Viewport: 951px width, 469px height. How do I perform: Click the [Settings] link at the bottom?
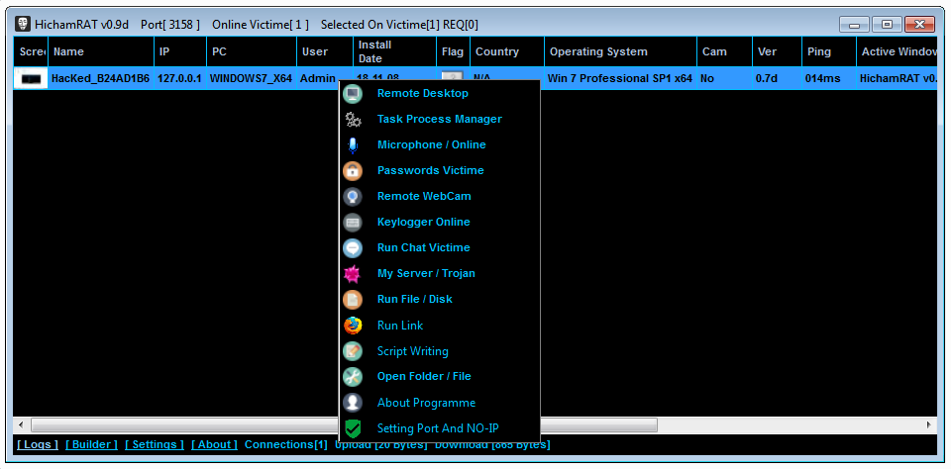155,444
